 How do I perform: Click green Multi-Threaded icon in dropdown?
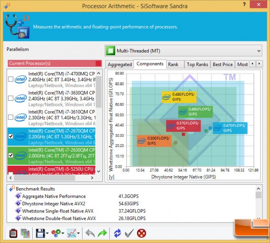[x=111, y=51]
